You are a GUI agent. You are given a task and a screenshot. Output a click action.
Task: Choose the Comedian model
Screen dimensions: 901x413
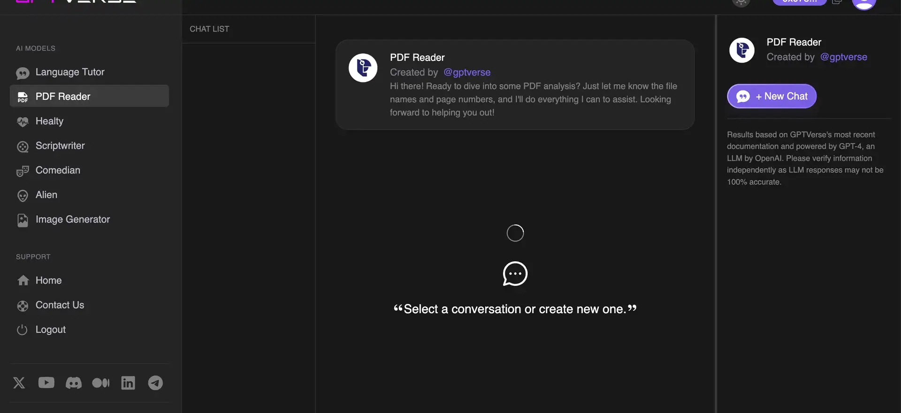pyautogui.click(x=58, y=171)
